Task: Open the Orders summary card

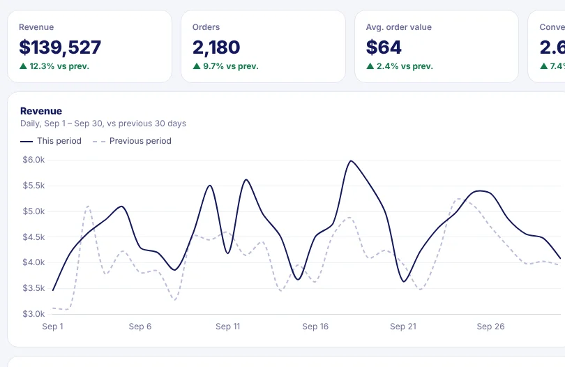Action: 263,47
